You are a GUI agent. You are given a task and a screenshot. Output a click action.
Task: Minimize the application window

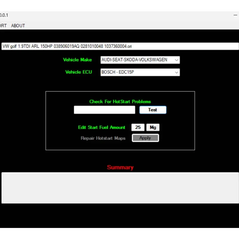click(x=235, y=15)
